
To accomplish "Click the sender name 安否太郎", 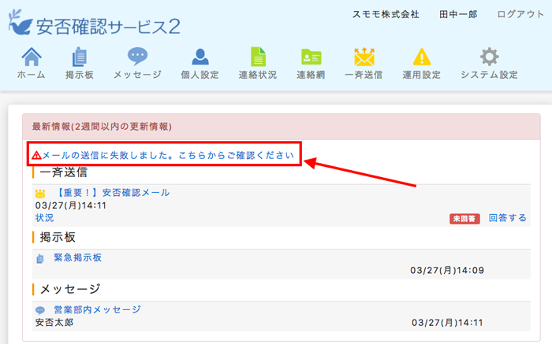I will point(54,322).
